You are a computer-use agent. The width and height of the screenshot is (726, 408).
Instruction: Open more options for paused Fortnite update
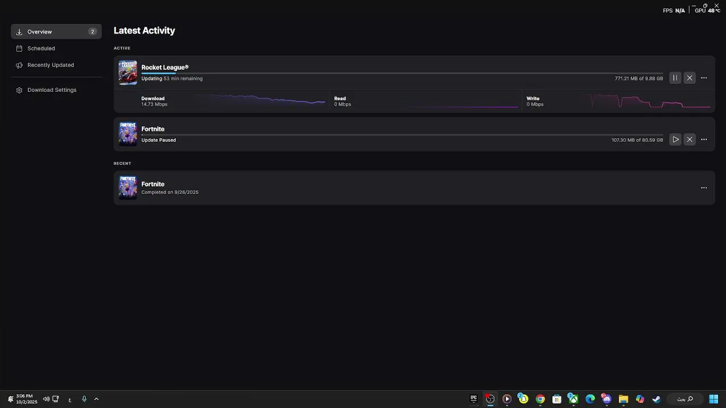704,139
